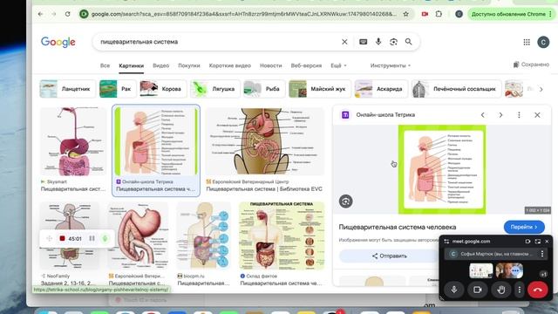Image resolution: width=558 pixels, height=314 pixels.
Task: Open the Европейский Ветеринарный Центр animal diagram thumbnail
Action: click(265, 141)
